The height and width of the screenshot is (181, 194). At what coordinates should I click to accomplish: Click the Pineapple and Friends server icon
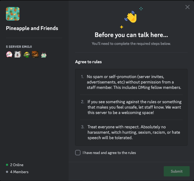(x=13, y=14)
